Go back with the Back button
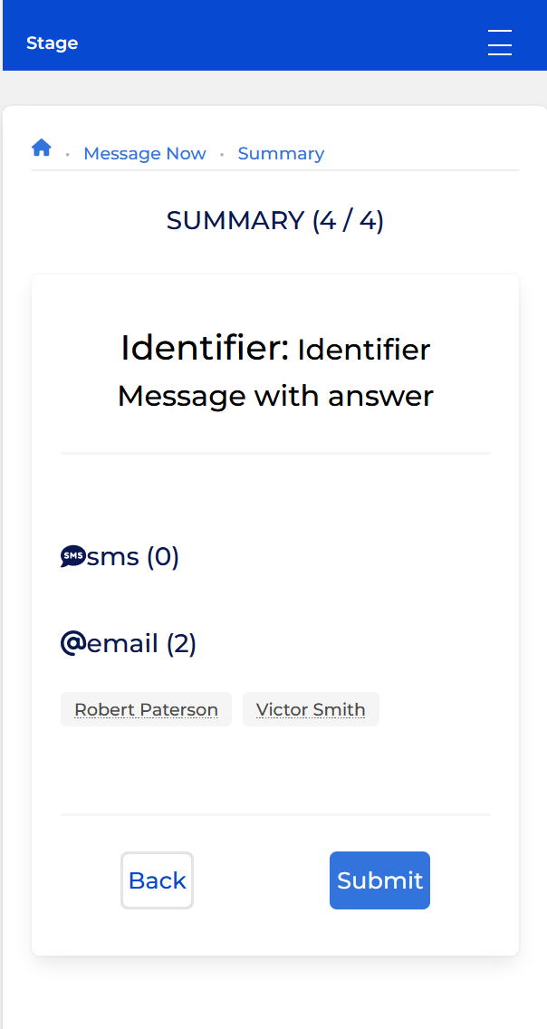 tap(157, 880)
